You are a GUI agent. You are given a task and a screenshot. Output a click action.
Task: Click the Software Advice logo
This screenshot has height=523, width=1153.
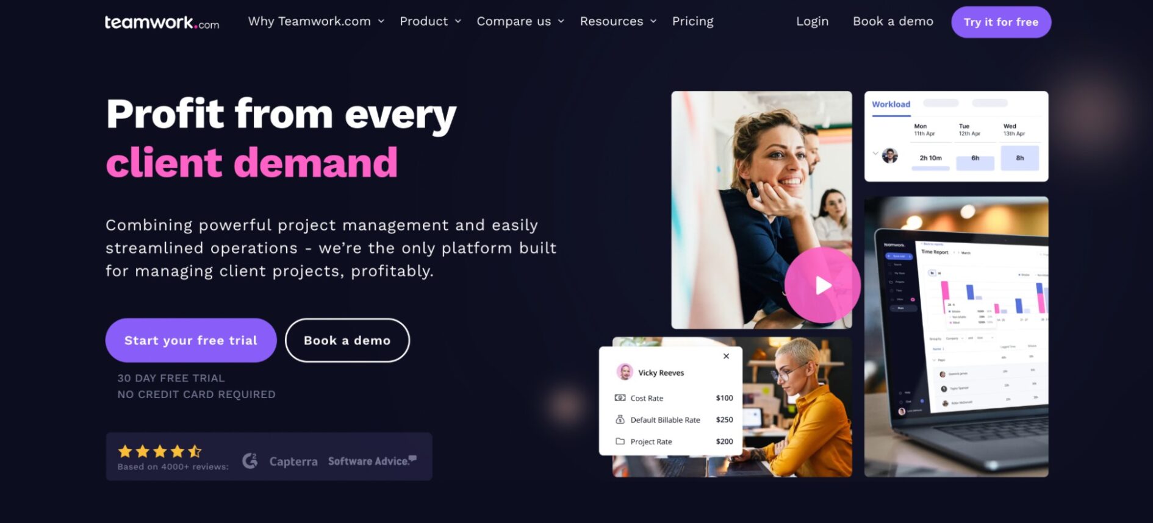pyautogui.click(x=372, y=461)
